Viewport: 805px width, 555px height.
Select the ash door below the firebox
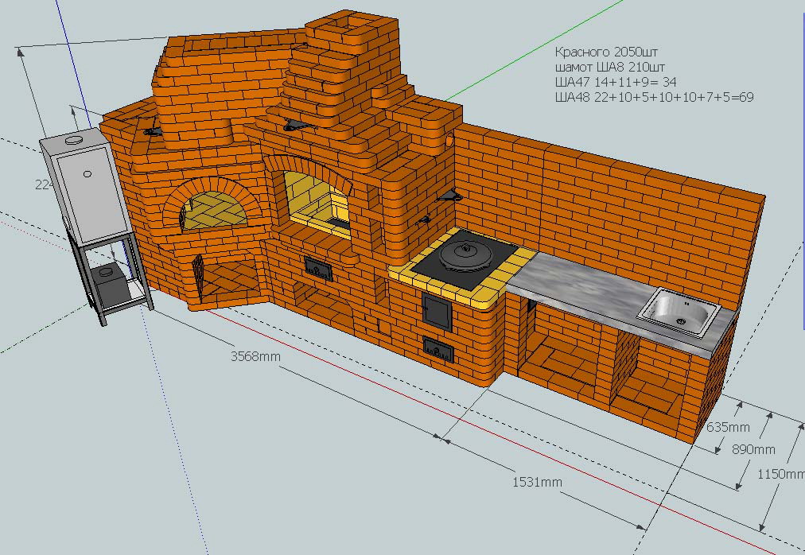coord(437,348)
